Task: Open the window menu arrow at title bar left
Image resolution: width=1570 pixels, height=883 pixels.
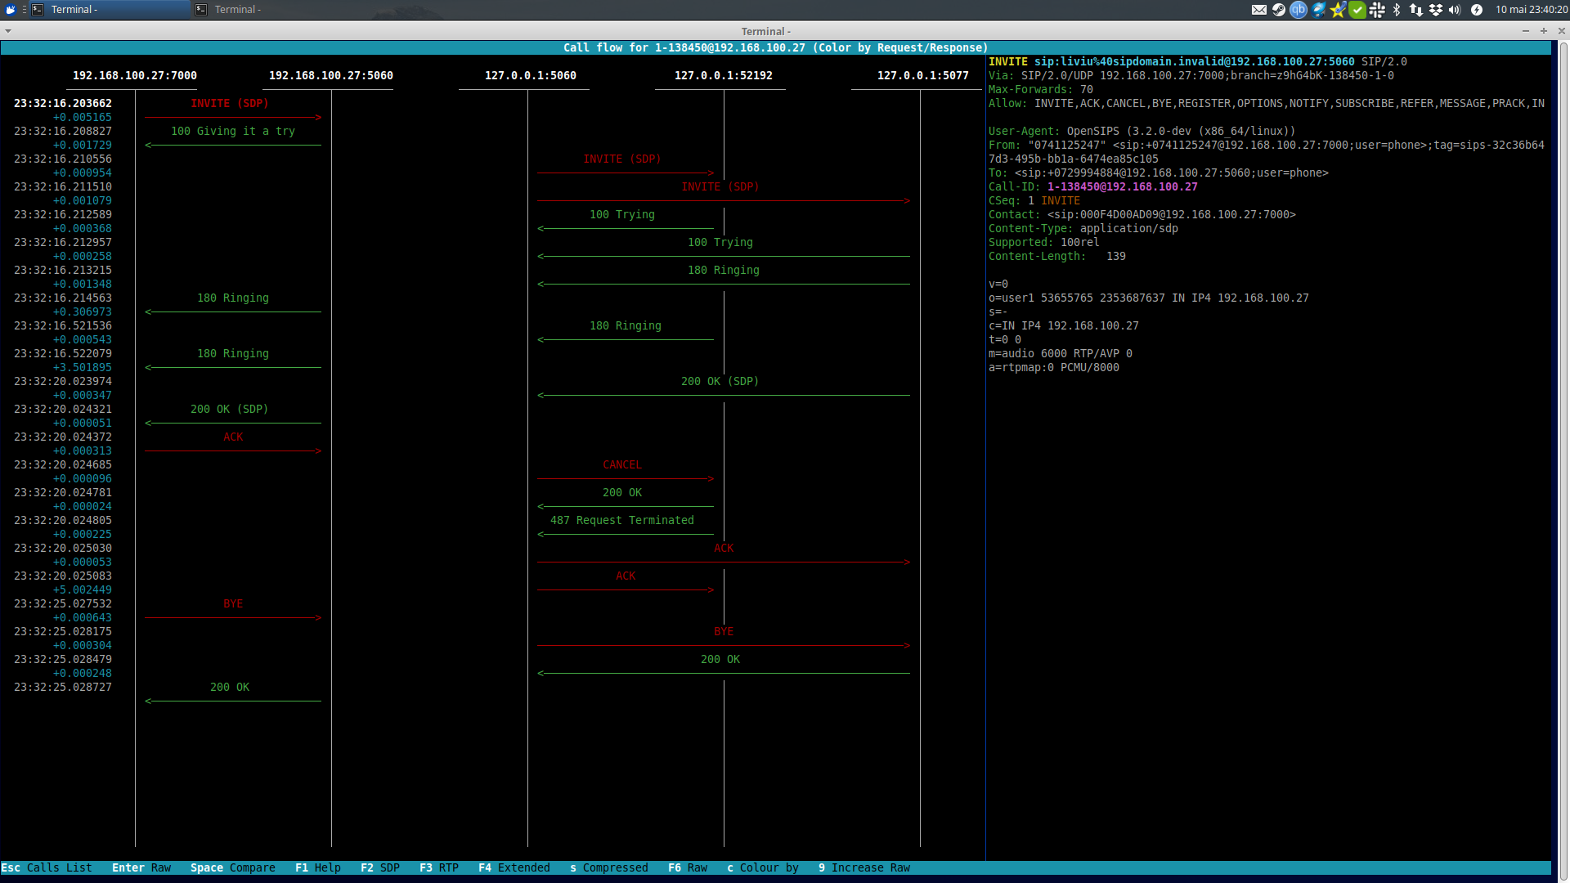Action: [x=8, y=31]
